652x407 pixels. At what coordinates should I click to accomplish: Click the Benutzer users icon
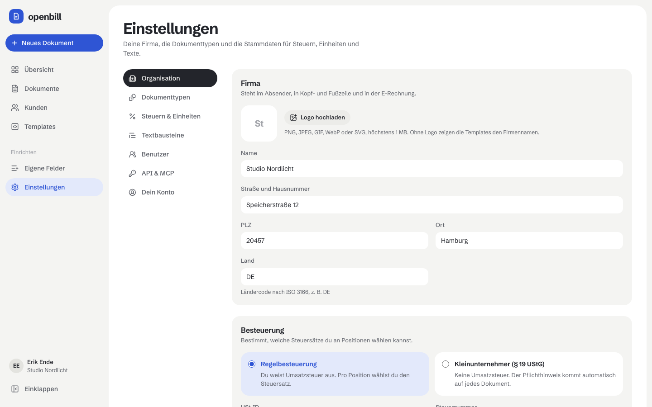132,154
